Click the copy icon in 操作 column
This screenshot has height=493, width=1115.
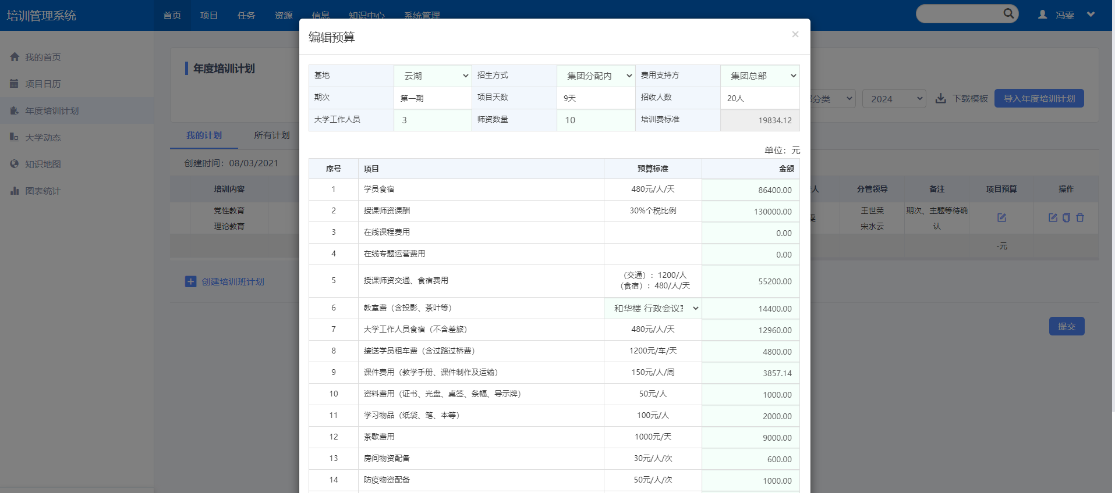tap(1066, 217)
